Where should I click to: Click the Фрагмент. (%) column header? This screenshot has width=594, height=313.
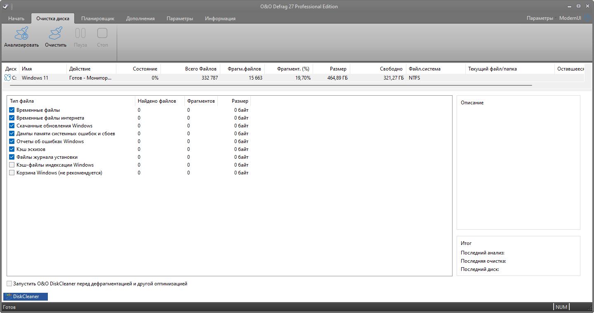[289, 69]
